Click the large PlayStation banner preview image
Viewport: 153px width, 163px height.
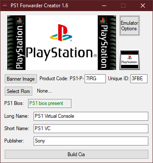coord(62,43)
